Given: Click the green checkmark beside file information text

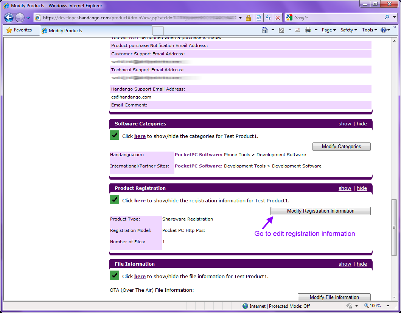Looking at the screenshot, I should click(114, 275).
